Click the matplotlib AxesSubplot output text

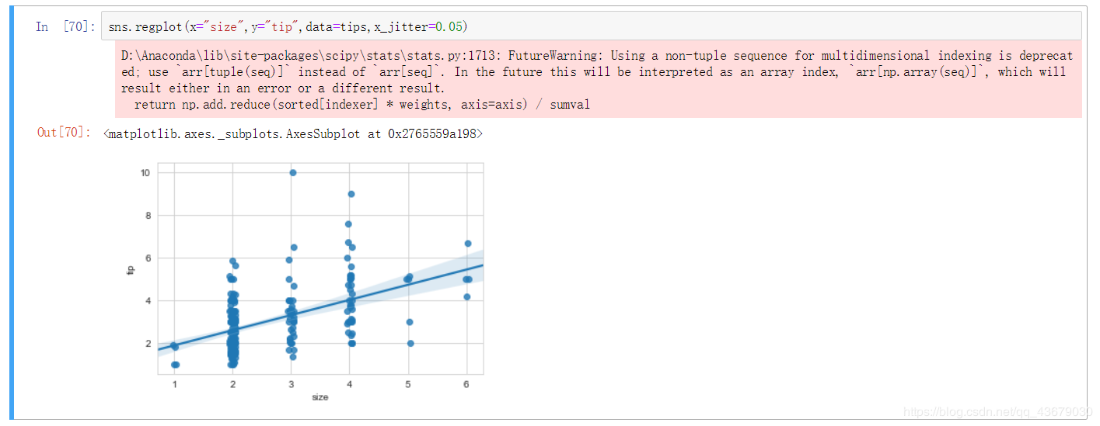coord(293,134)
